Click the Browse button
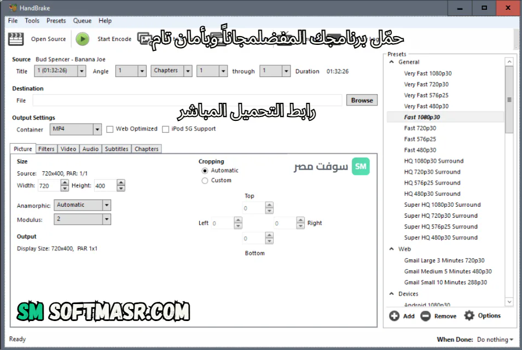Screen dimensions: 522x350 362,100
